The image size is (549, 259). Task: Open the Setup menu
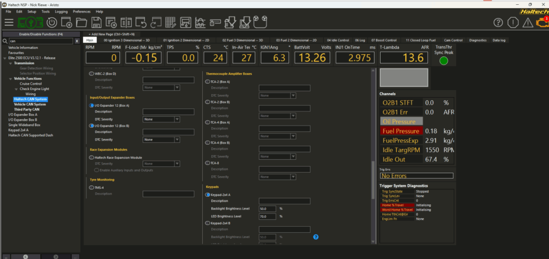(x=32, y=12)
